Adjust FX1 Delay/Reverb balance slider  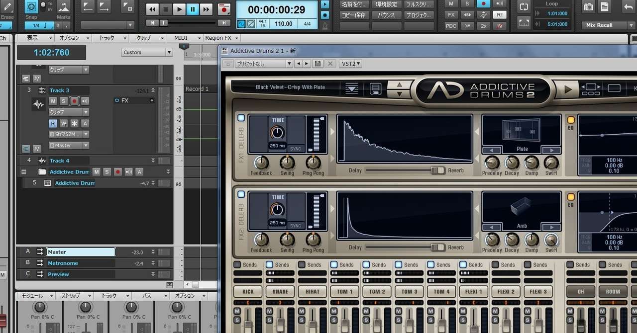(x=438, y=170)
